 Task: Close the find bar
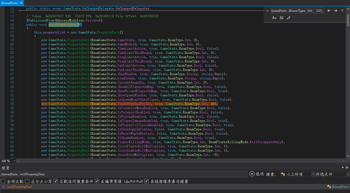pyautogui.click(x=343, y=11)
